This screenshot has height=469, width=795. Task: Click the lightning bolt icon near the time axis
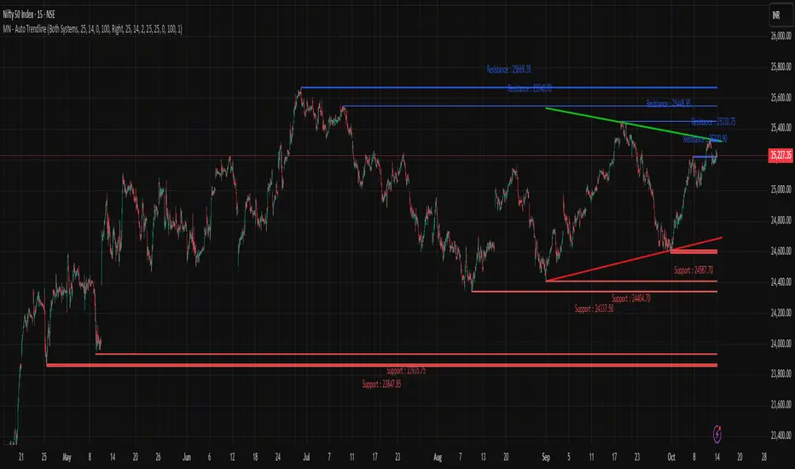[x=717, y=434]
